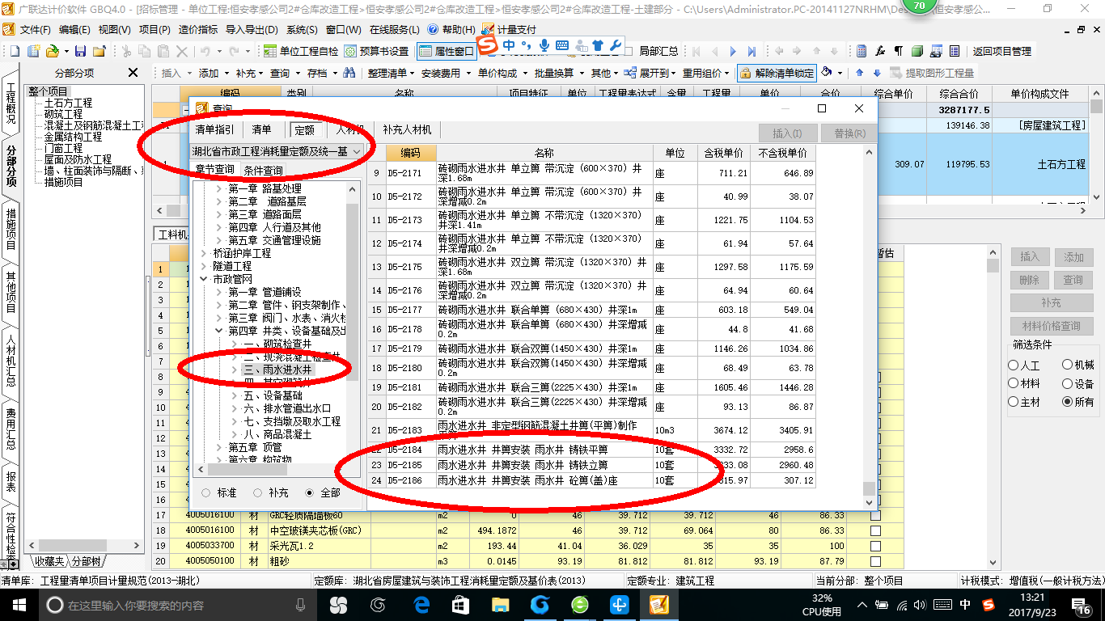Select quota row D5-2185 铸铁立箅
Viewport: 1105px width, 621px height.
(591, 465)
